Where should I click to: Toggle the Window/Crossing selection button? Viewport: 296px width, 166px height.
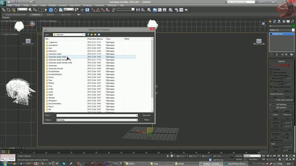click(45, 10)
